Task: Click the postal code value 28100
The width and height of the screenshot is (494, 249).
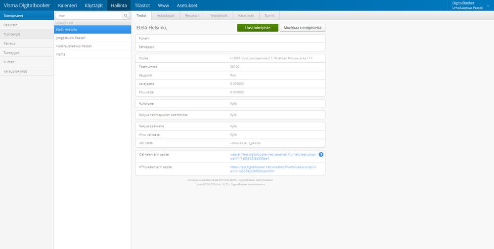Action: [x=235, y=67]
